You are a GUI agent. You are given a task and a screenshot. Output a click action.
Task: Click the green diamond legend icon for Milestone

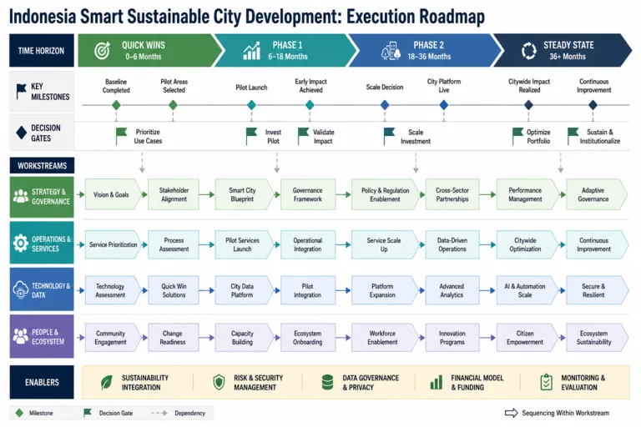[19, 413]
